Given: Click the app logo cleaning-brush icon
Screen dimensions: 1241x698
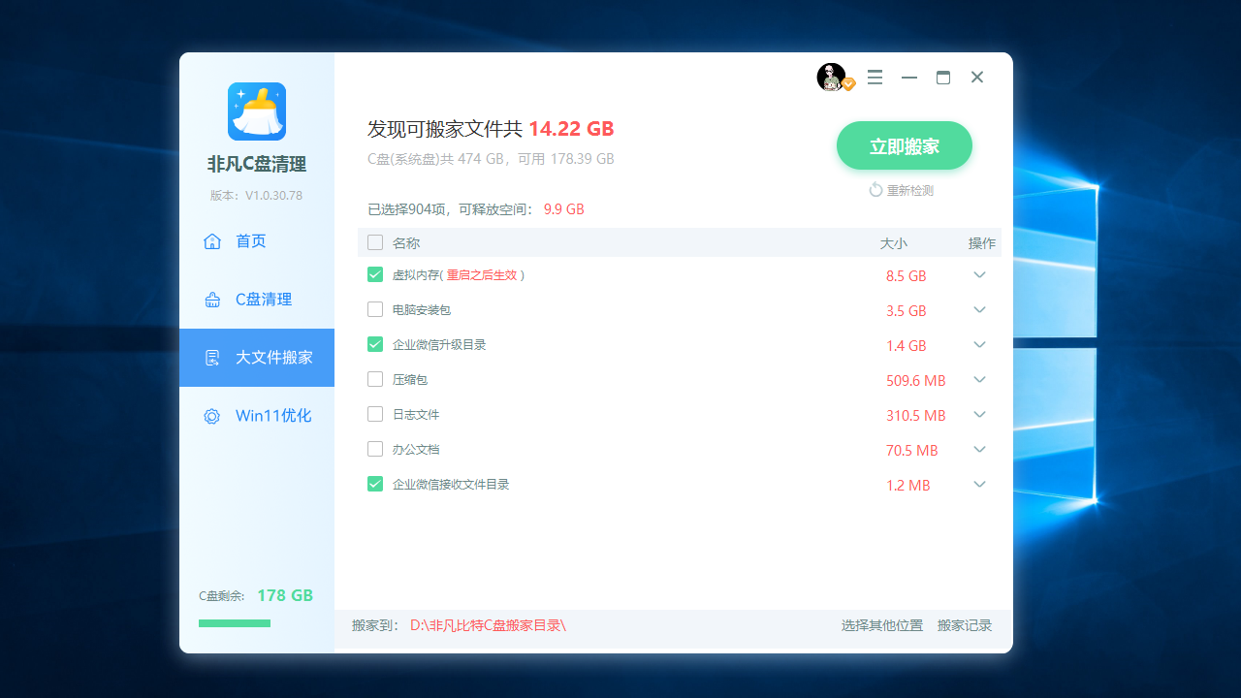Looking at the screenshot, I should (x=256, y=111).
